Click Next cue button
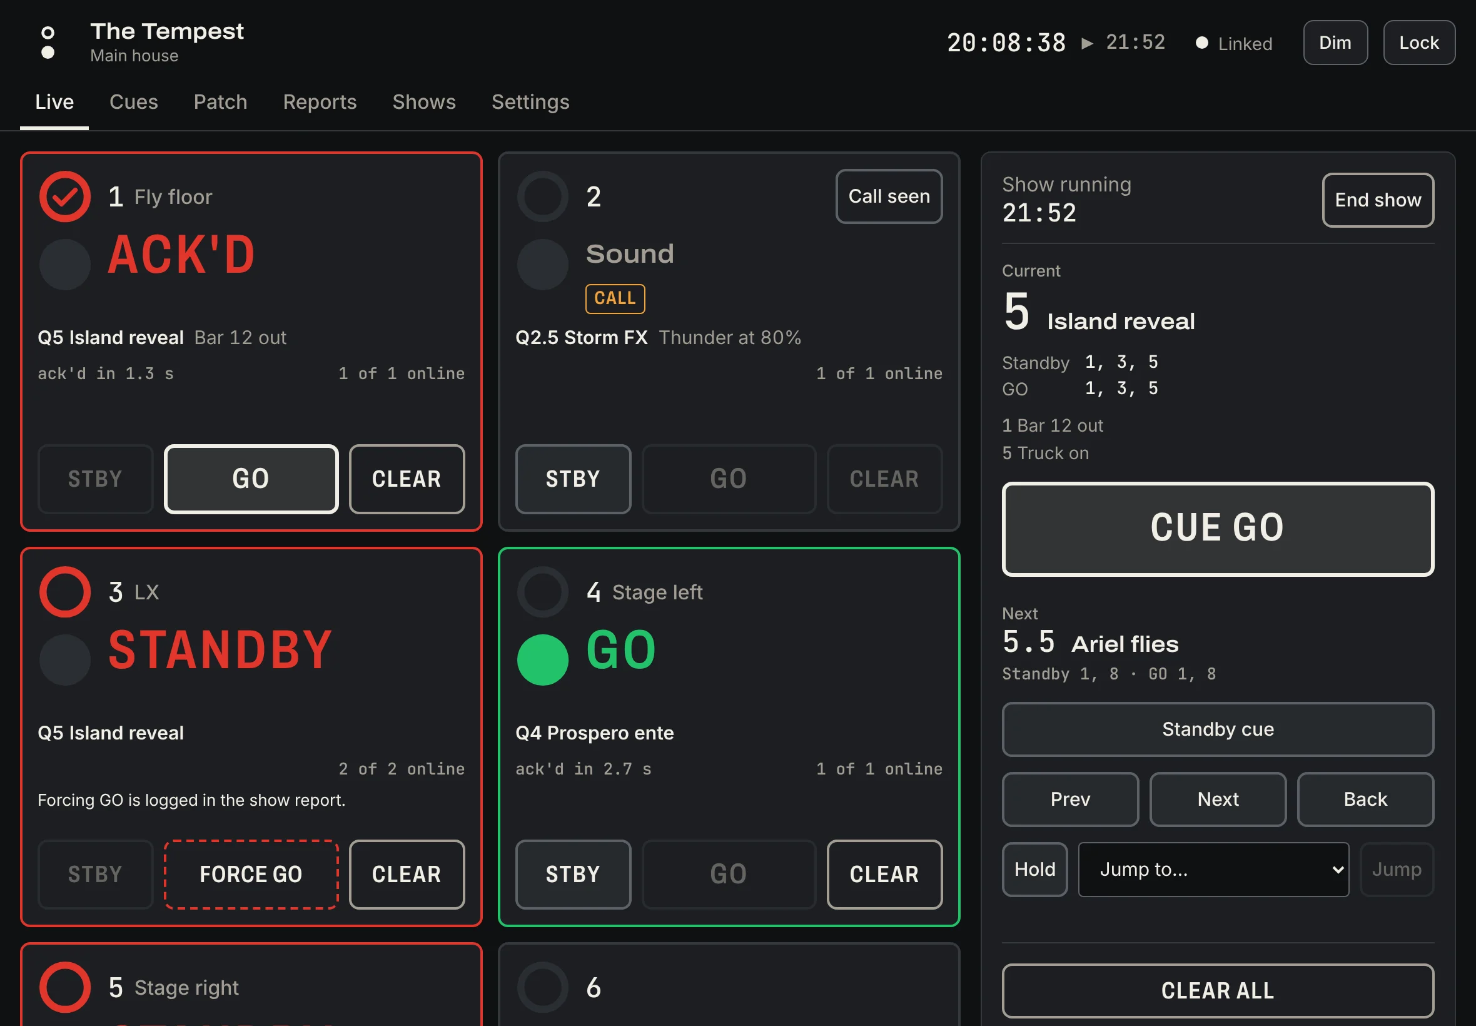1476x1026 pixels. 1218,799
